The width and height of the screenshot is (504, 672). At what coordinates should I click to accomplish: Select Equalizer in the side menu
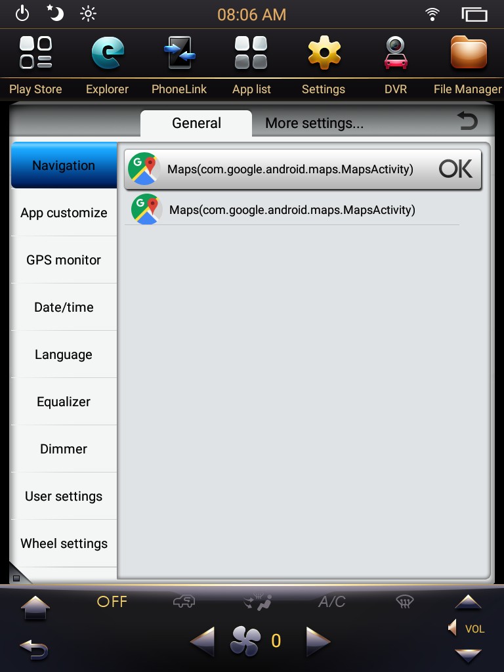coord(64,402)
